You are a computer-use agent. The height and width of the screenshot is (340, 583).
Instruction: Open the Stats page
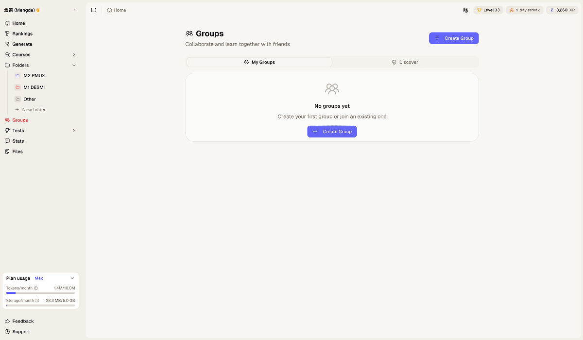click(x=18, y=141)
